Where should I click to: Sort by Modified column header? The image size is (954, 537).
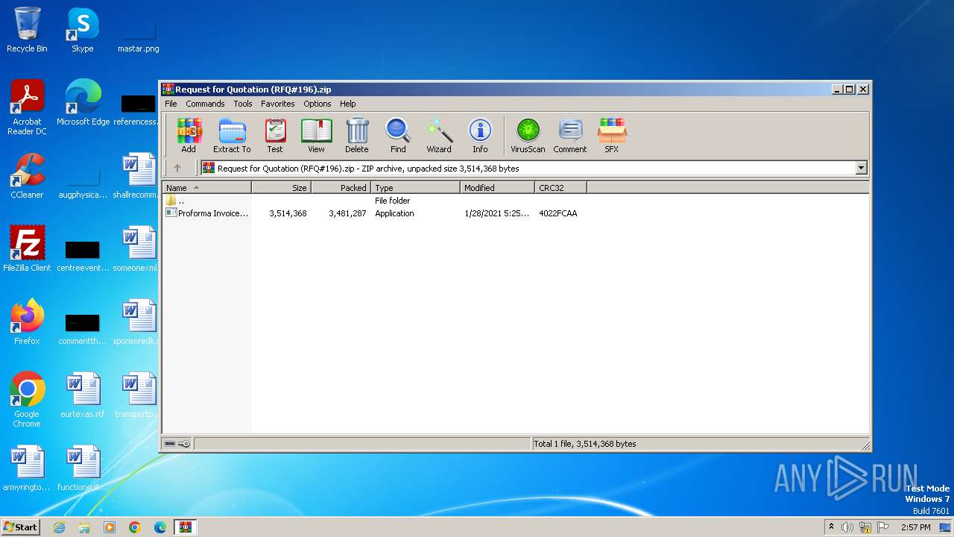[x=497, y=187]
